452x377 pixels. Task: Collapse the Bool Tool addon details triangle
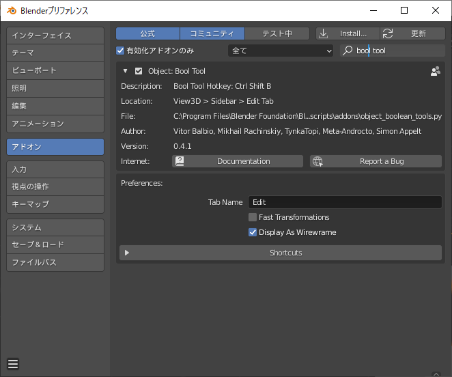[125, 71]
